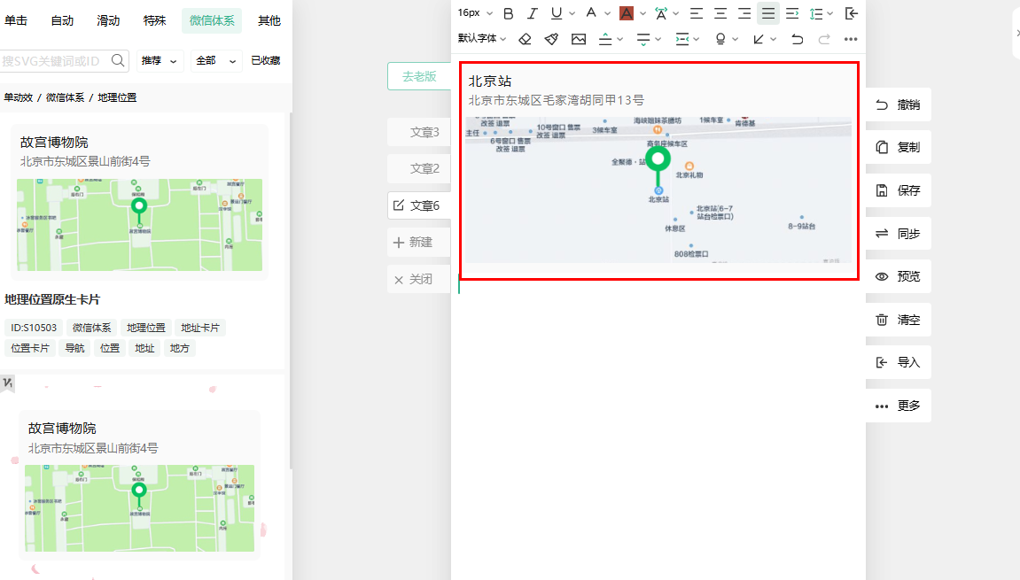Click the insert image icon
1020x580 pixels.
[579, 39]
